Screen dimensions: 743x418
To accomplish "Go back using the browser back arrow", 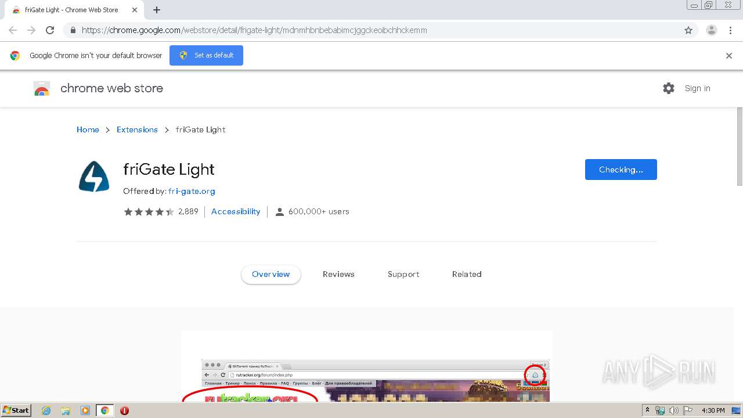I will [13, 30].
